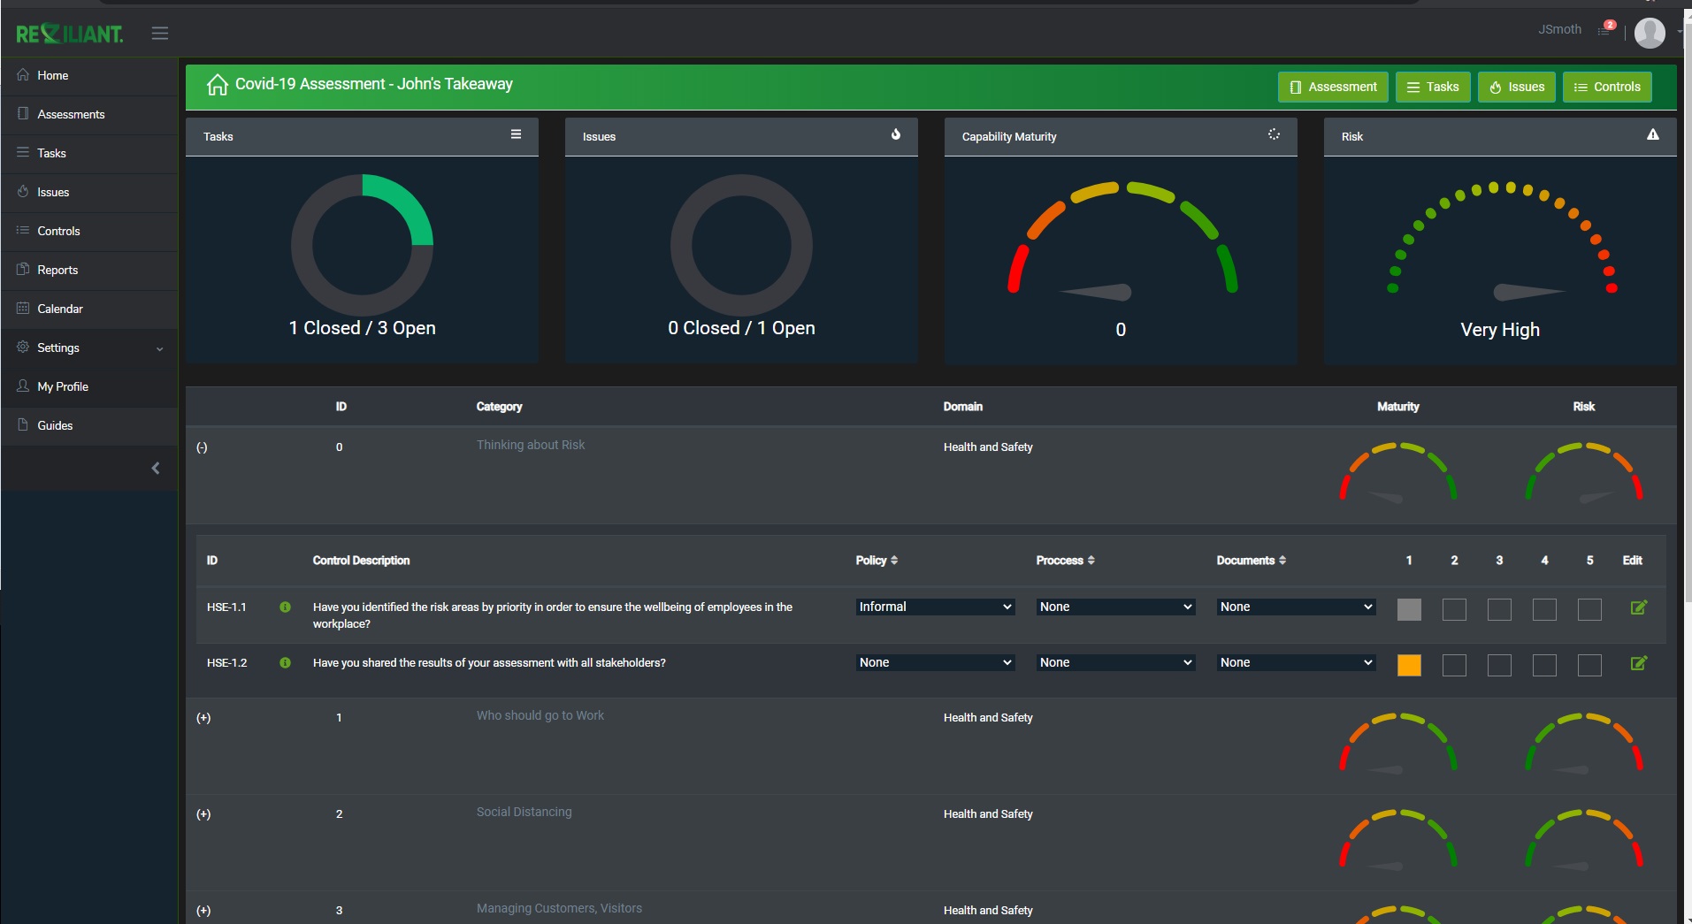1692x924 pixels.
Task: Open Calendar in the sidebar
Action: (x=59, y=309)
